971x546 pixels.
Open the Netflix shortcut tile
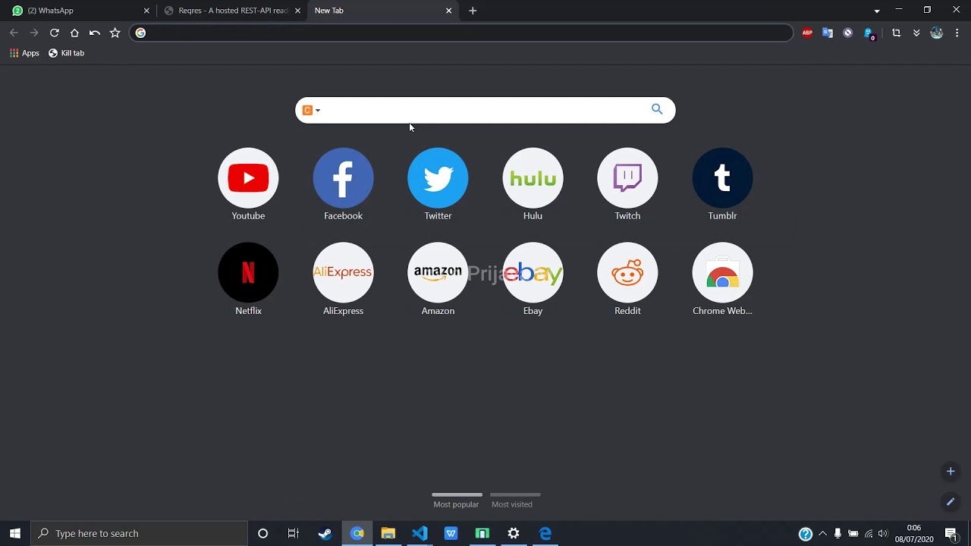tap(248, 279)
